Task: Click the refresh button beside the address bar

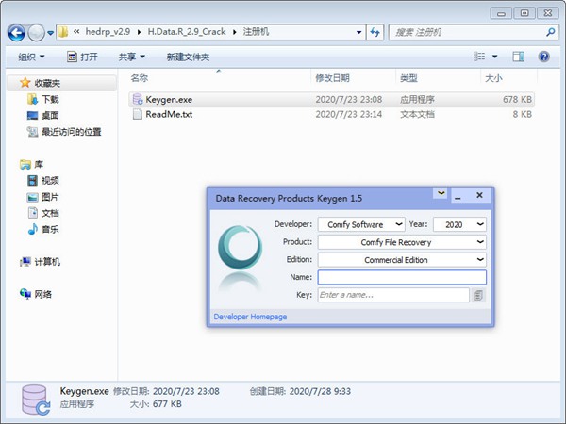Action: [x=375, y=32]
